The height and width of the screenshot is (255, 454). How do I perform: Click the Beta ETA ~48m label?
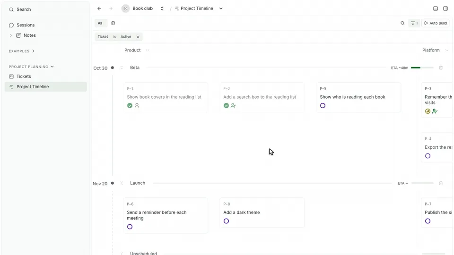[400, 68]
